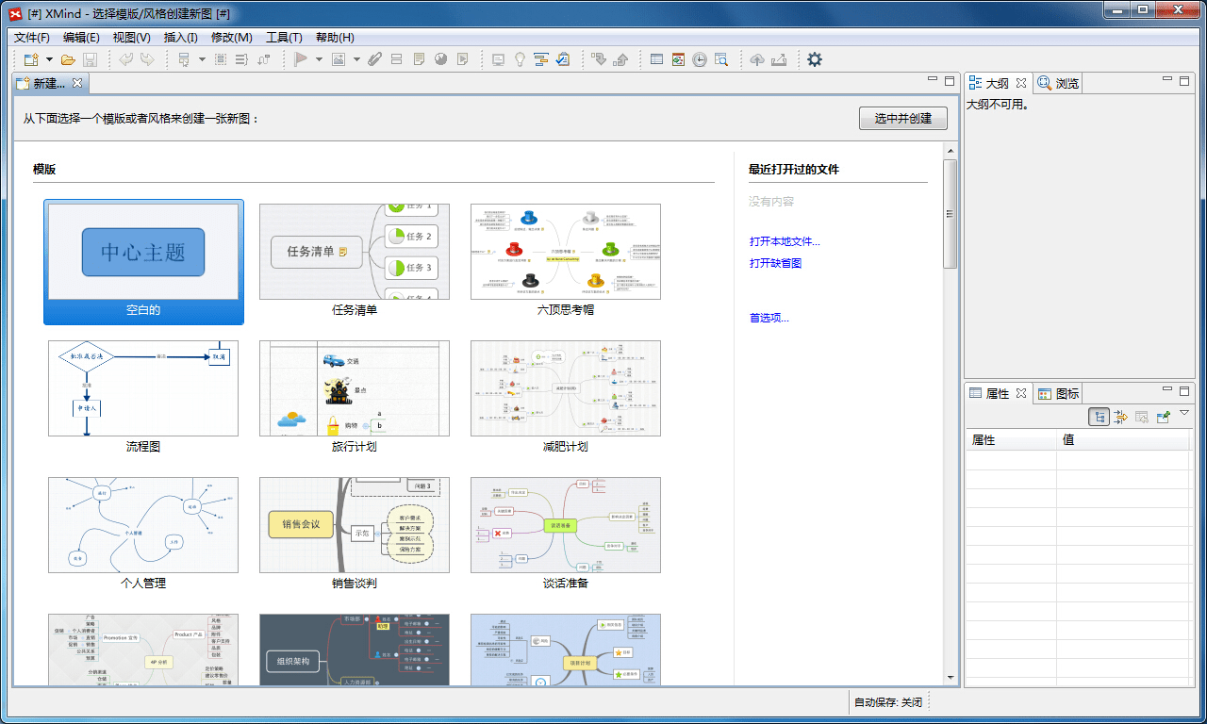The width and height of the screenshot is (1207, 724).
Task: Click the redo arrow toolbar icon
Action: (x=148, y=59)
